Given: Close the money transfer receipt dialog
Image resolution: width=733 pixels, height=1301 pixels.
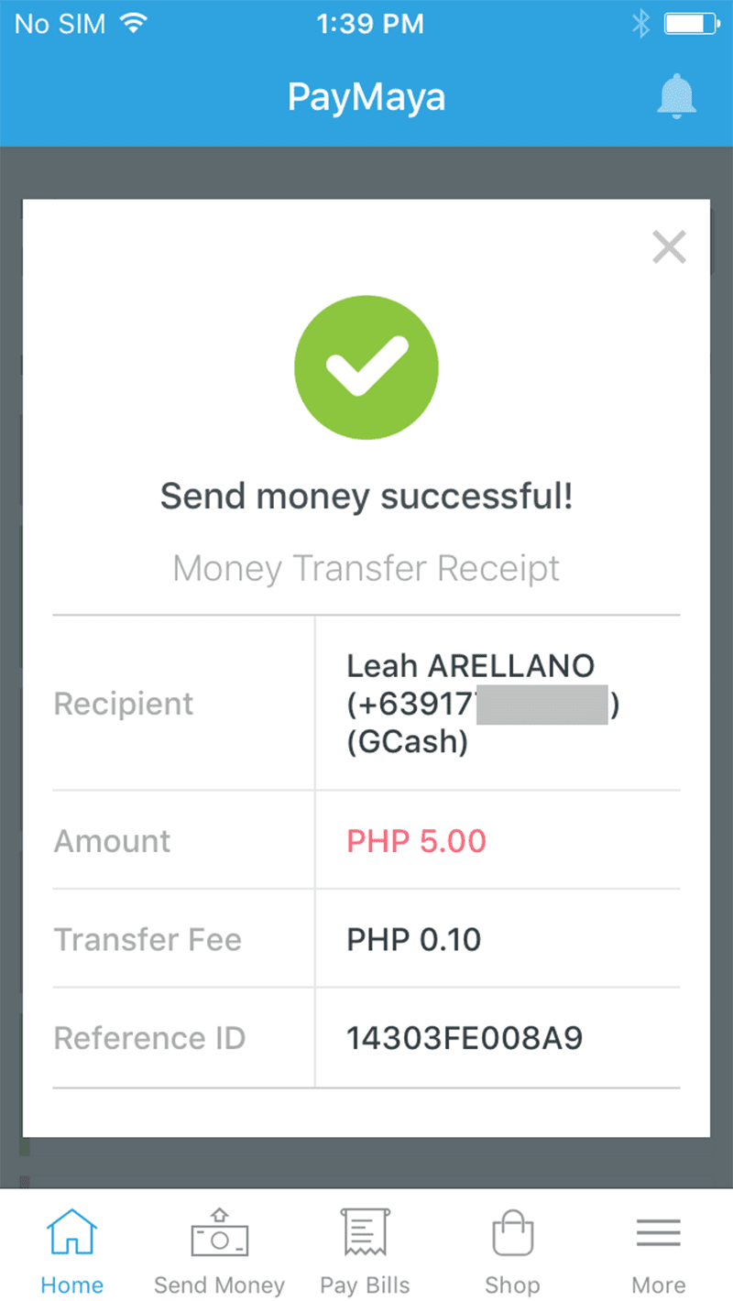Looking at the screenshot, I should click(x=669, y=246).
